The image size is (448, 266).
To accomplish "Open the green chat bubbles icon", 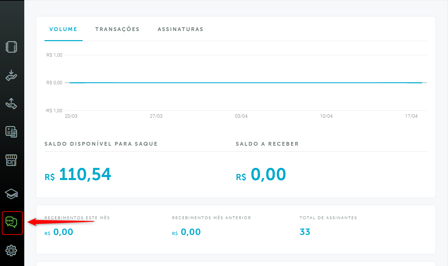I will coord(11,223).
